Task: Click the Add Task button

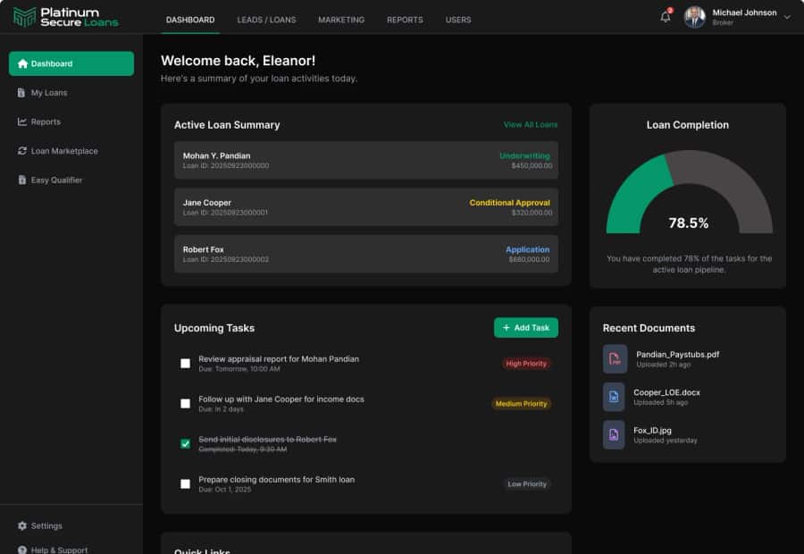Action: [x=526, y=328]
